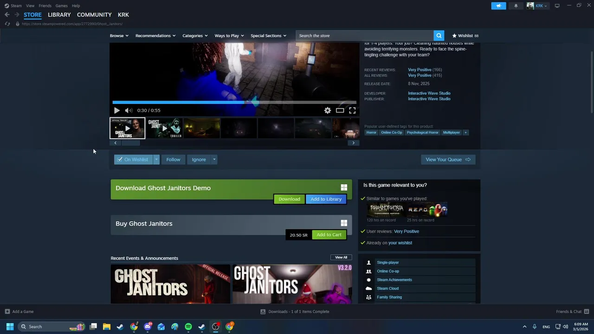Screen dimensions: 594x334
Task: Click the store search input field
Action: point(365,36)
